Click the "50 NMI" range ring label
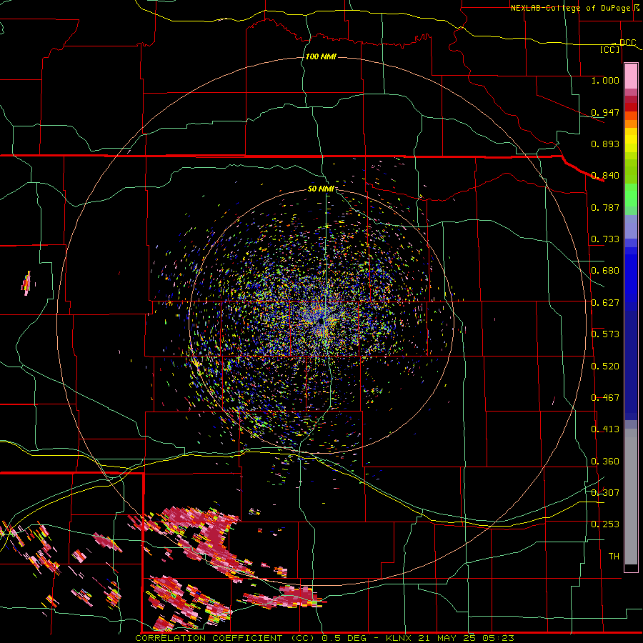 pyautogui.click(x=321, y=189)
